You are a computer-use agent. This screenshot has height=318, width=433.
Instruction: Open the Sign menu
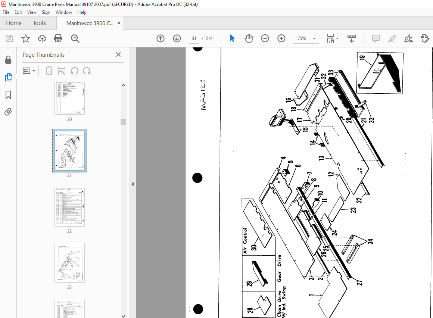(46, 12)
